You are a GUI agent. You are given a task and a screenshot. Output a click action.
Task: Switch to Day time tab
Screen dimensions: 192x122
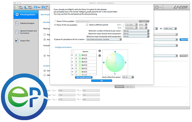tap(119, 87)
